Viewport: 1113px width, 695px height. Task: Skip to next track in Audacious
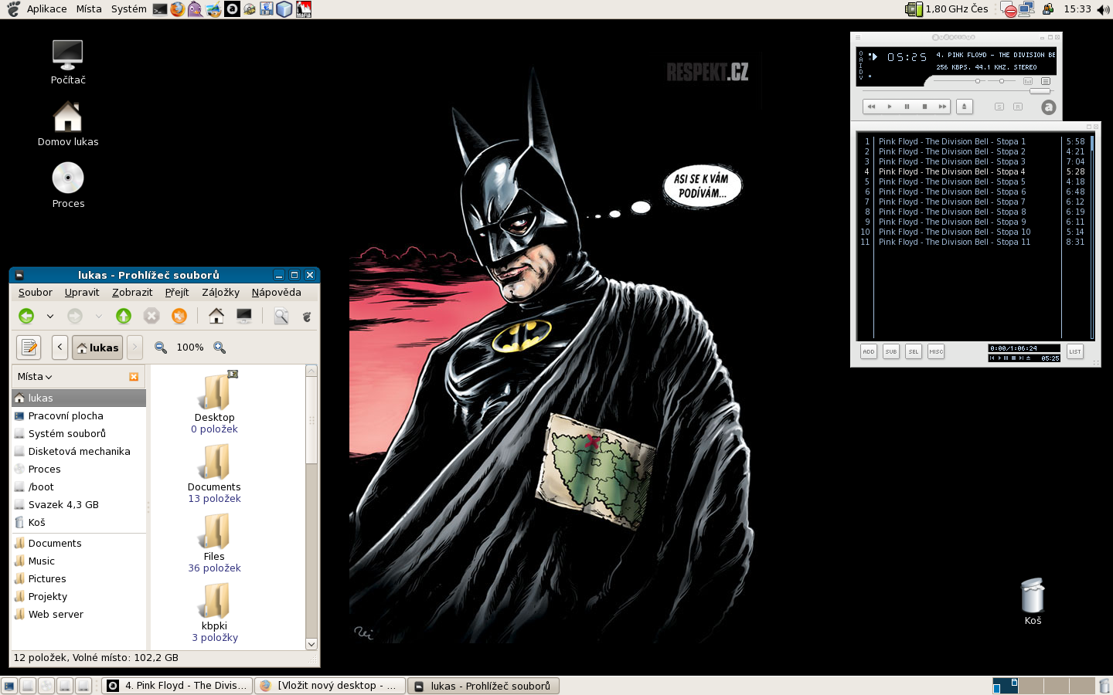(942, 107)
